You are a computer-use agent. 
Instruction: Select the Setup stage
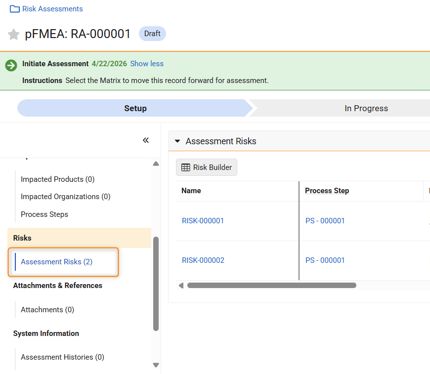pos(135,108)
